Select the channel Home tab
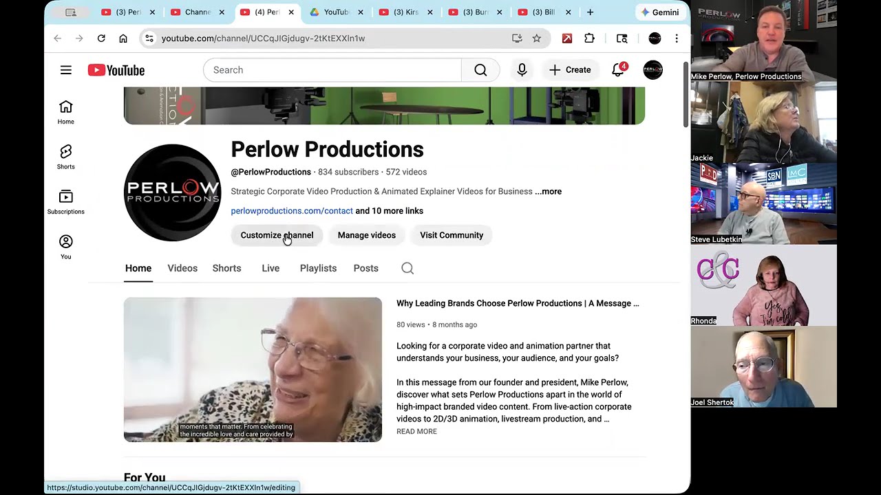 138,268
